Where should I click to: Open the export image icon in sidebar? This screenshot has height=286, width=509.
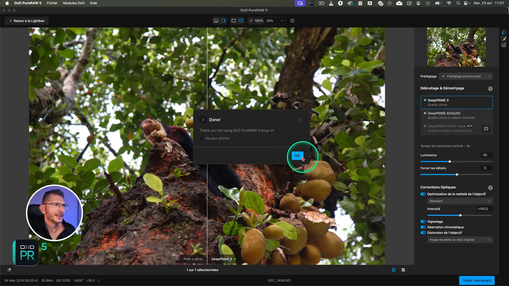504,45
